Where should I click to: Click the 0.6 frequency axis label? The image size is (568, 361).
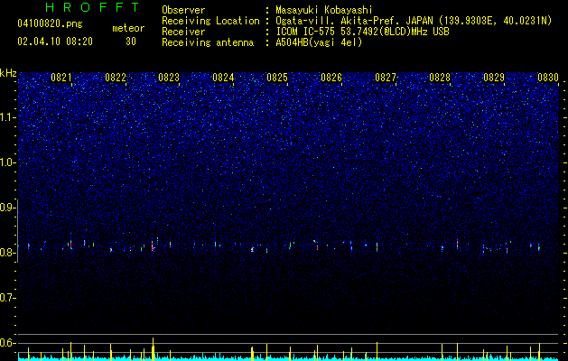(x=8, y=343)
